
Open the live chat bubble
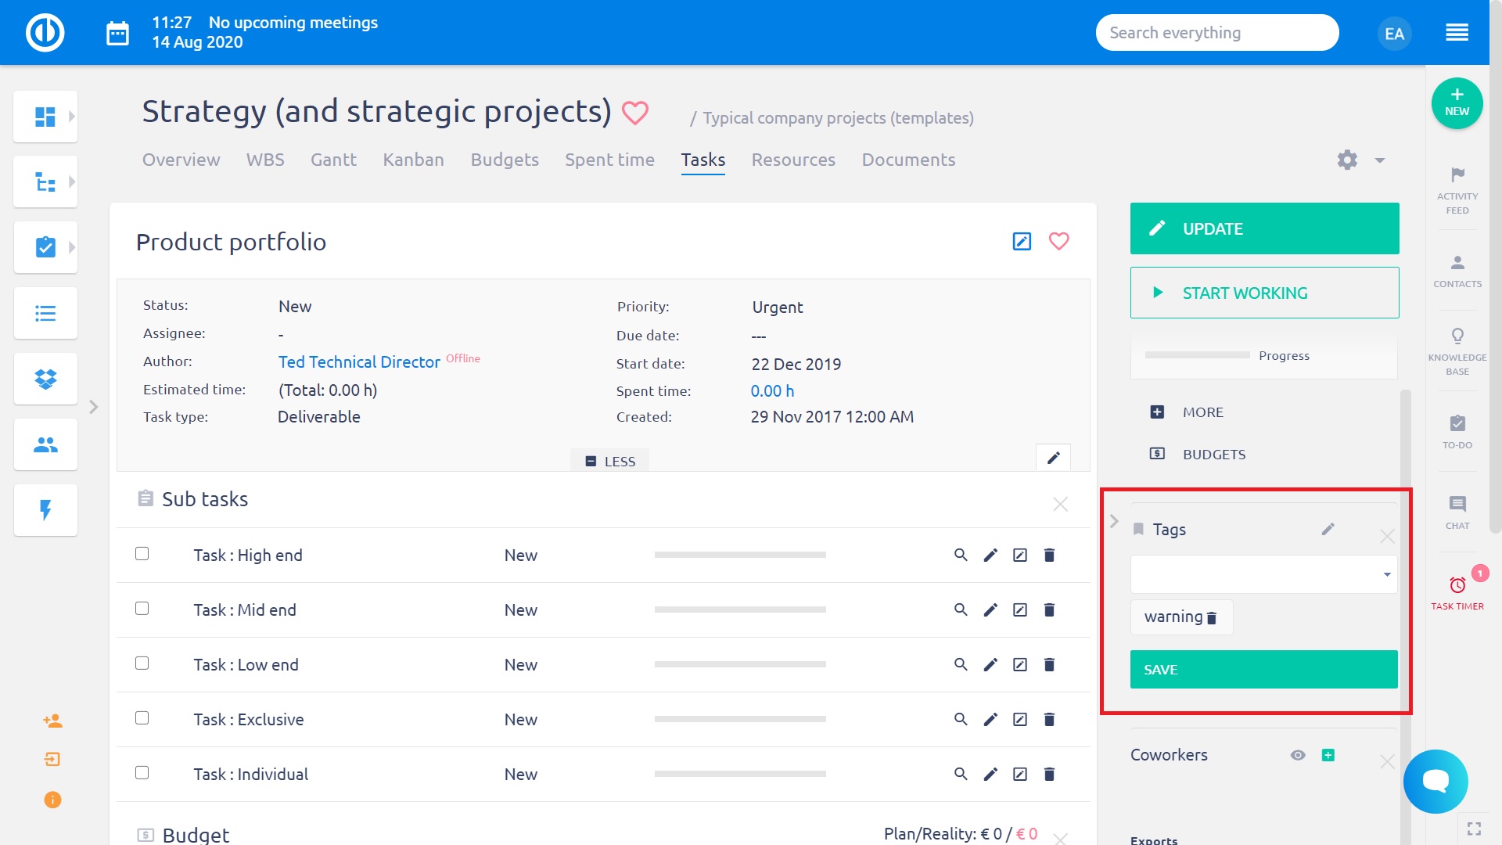pos(1436,781)
